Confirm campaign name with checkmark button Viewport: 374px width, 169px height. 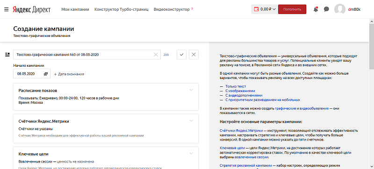181,55
